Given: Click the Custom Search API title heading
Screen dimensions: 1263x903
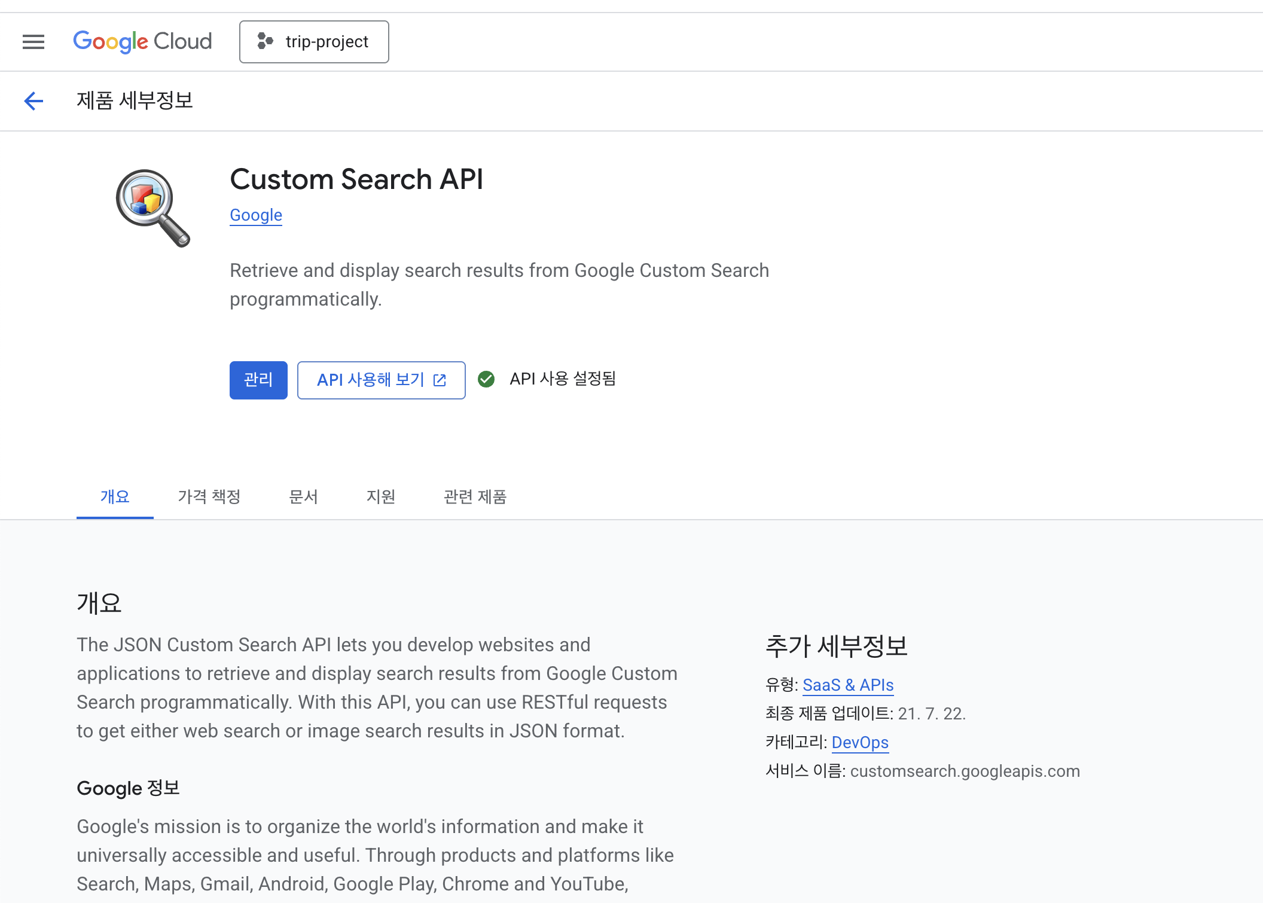Looking at the screenshot, I should click(356, 179).
